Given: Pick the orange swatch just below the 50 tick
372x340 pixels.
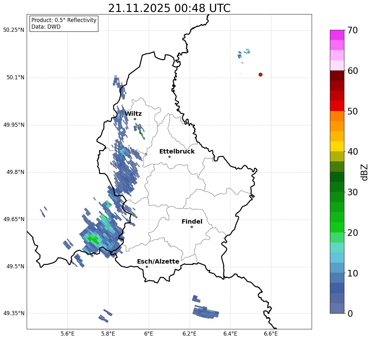Looking at the screenshot, I should tap(337, 116).
